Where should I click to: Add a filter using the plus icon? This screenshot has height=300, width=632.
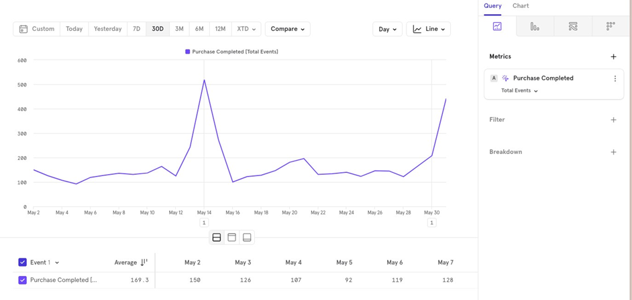(613, 120)
